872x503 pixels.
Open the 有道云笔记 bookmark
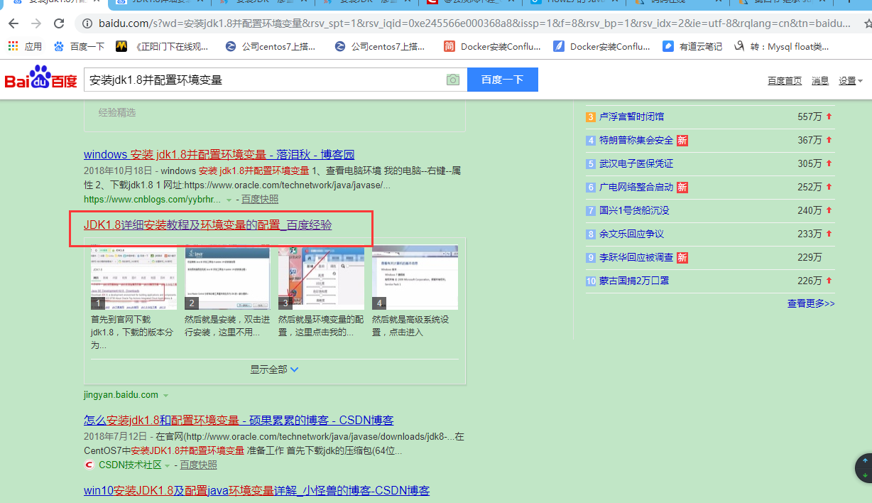(692, 47)
